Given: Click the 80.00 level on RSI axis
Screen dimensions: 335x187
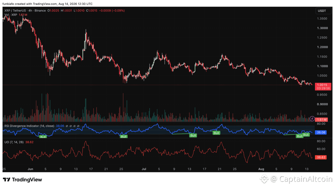Looking at the screenshot, I should tap(321, 123).
